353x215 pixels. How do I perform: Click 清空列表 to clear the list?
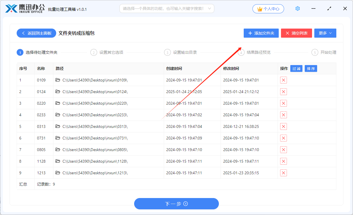297,33
